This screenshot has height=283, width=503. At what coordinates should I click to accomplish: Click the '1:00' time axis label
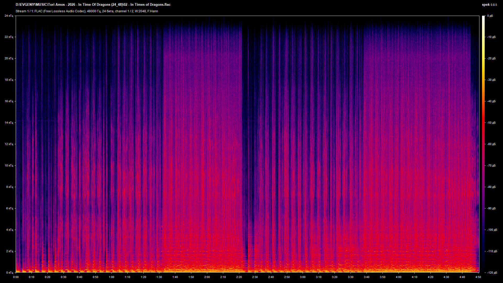click(x=112, y=277)
